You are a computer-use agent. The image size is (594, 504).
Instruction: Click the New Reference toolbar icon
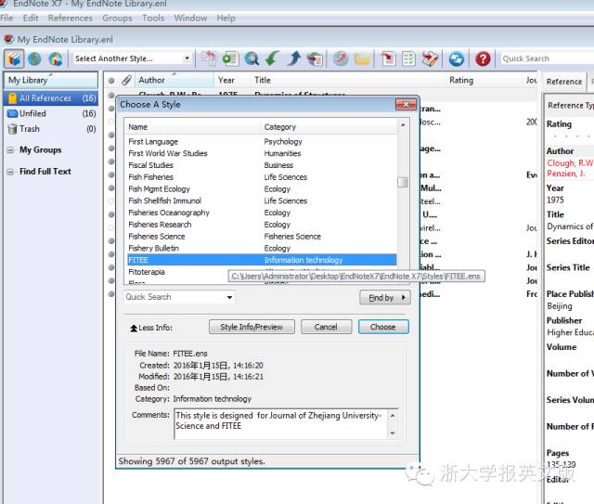pos(230,58)
